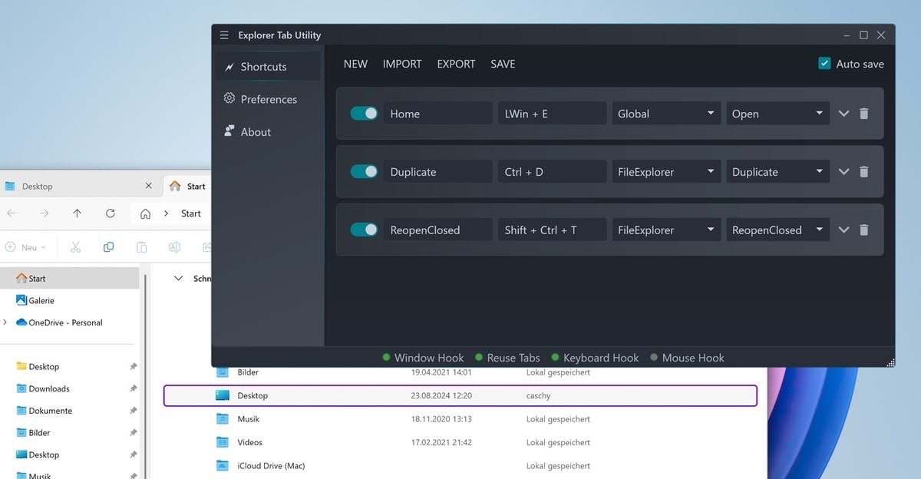
Task: Open the ReopenClosed action dropdown
Action: tap(777, 230)
